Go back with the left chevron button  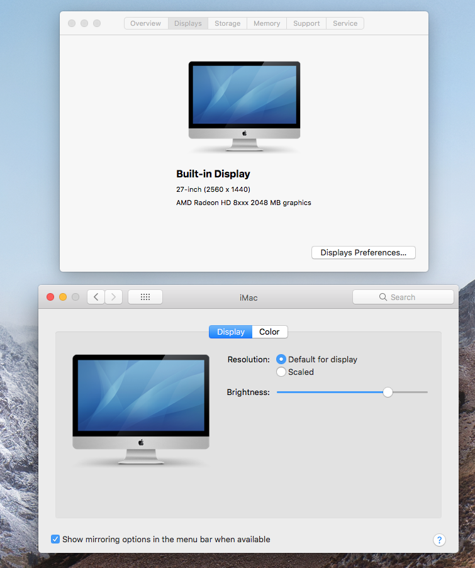(x=96, y=297)
